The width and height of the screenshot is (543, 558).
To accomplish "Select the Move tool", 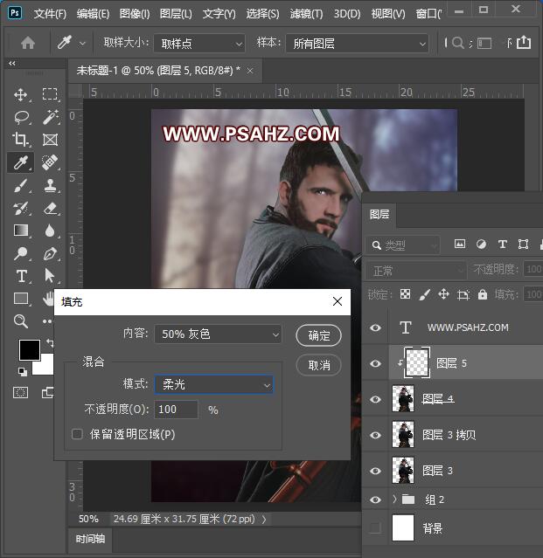I will pos(21,94).
